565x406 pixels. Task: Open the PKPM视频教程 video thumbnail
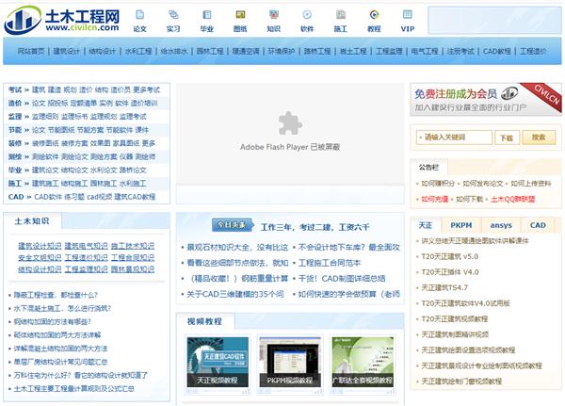point(290,362)
